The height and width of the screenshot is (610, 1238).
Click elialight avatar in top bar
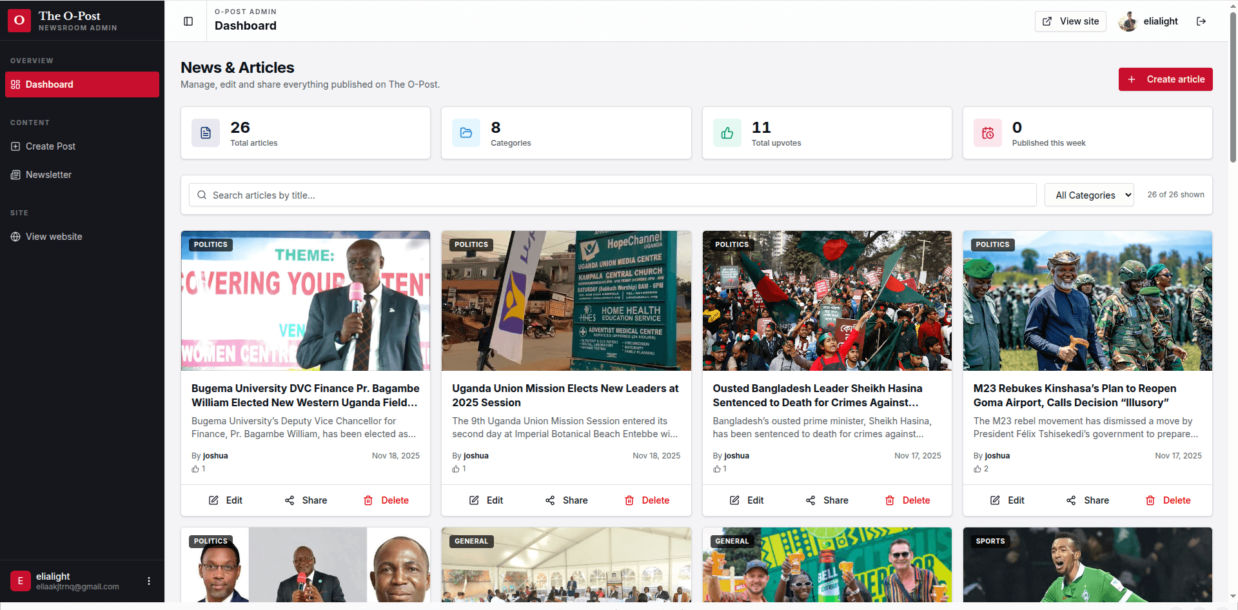click(x=1128, y=21)
